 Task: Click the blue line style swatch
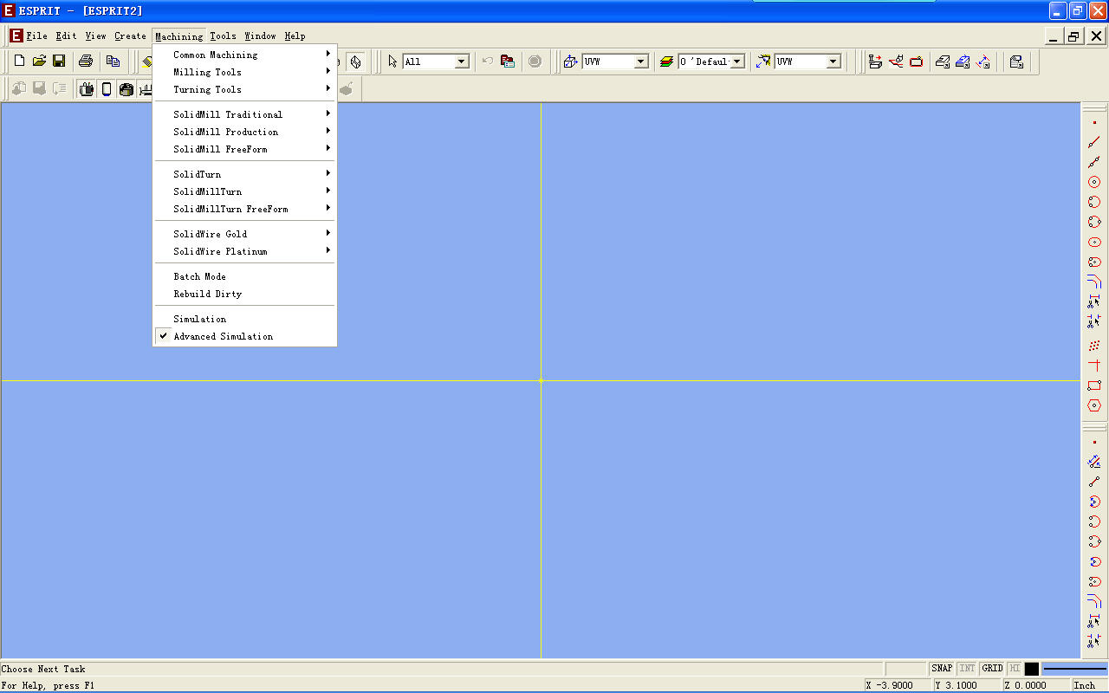coord(1074,669)
